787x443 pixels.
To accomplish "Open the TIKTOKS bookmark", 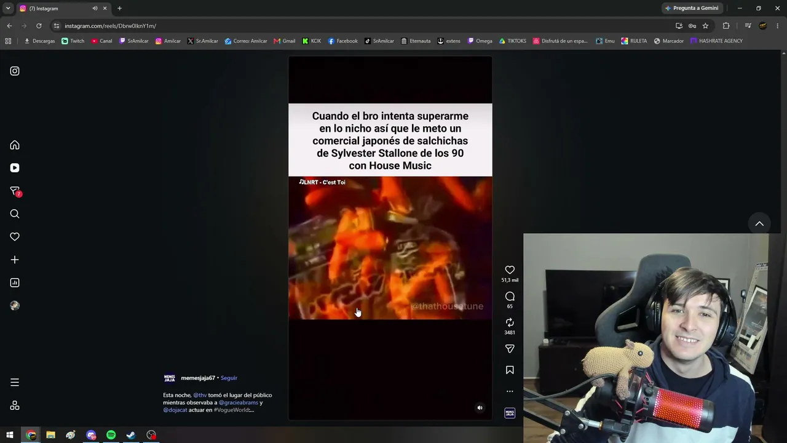I will 513,41.
